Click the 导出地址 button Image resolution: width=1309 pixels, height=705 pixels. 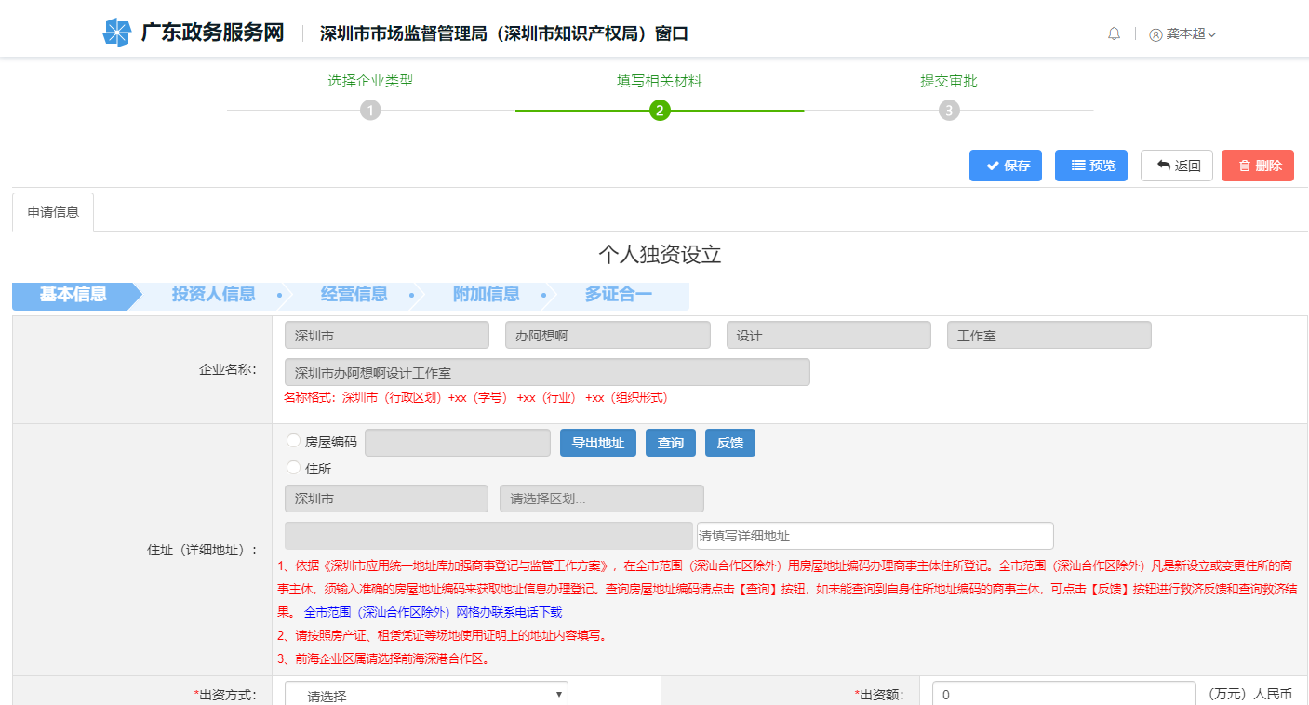(x=597, y=442)
